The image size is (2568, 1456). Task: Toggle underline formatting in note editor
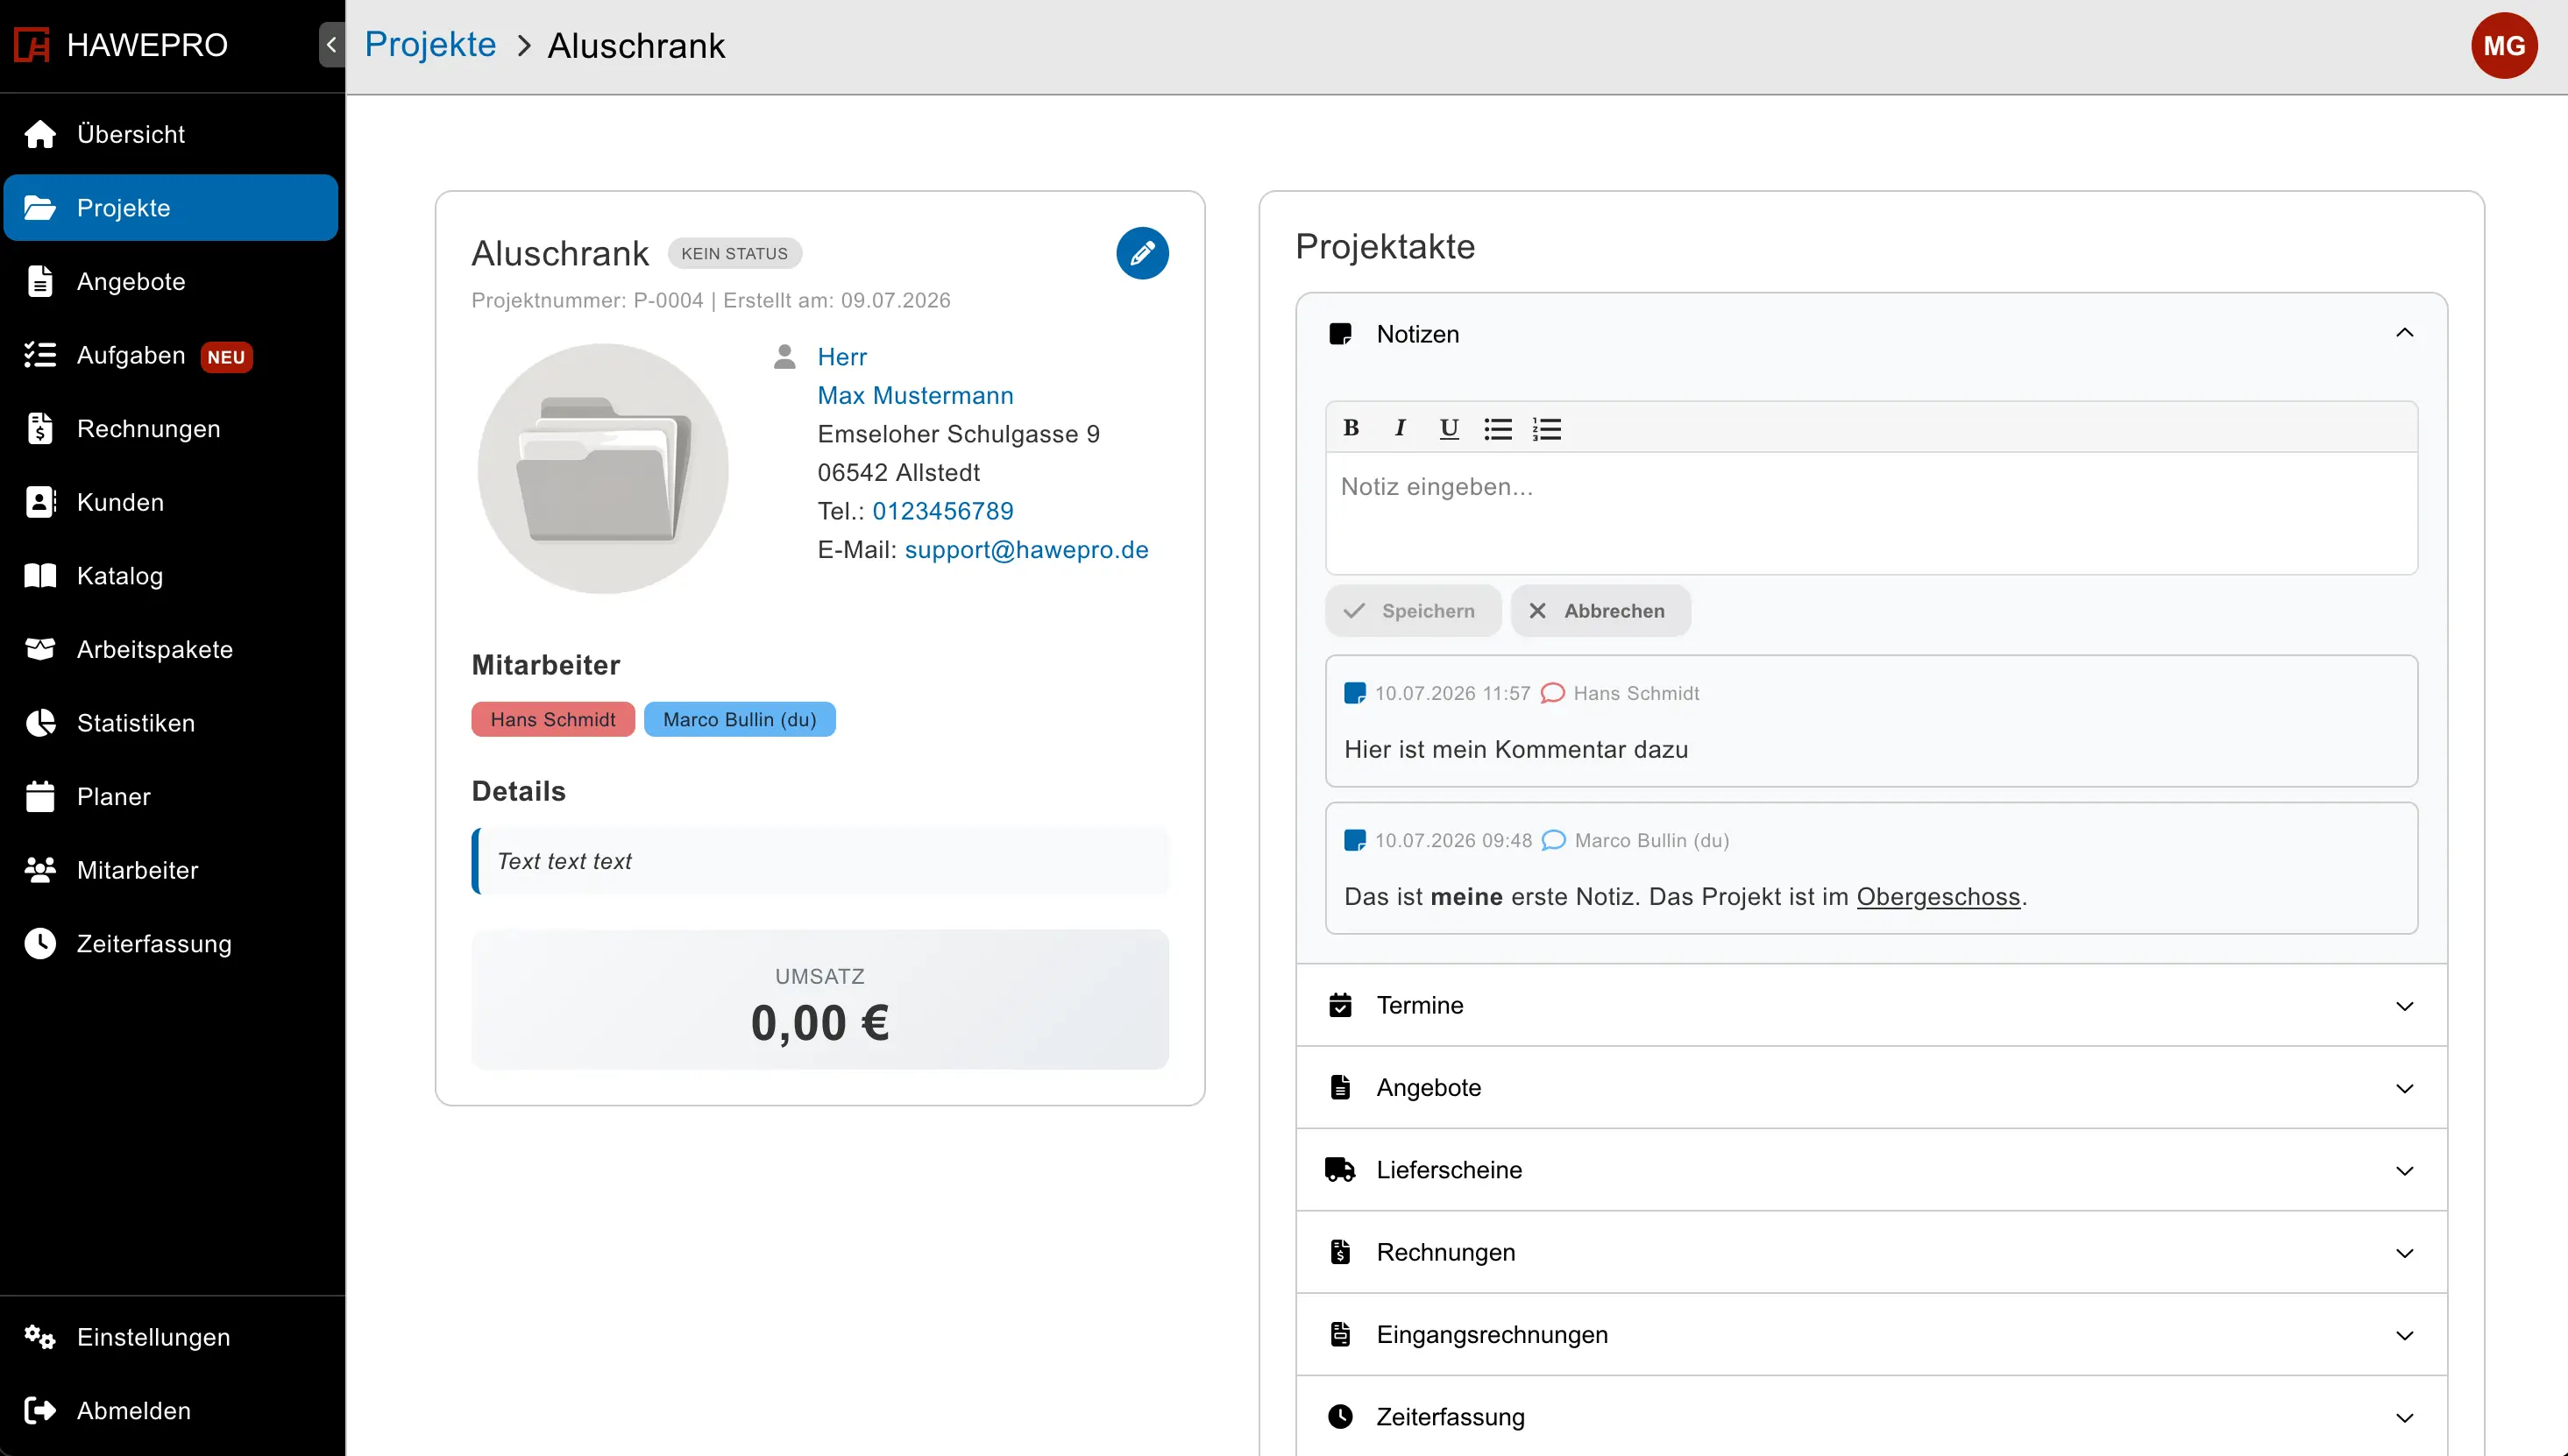click(x=1449, y=428)
